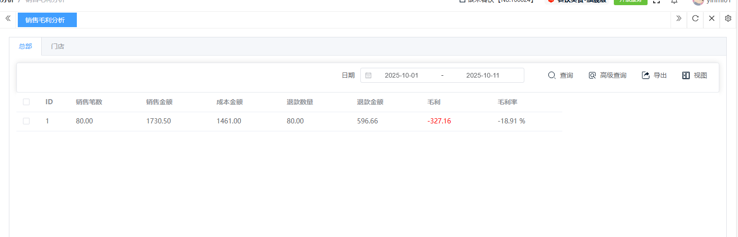This screenshot has height=237, width=738.
Task: Click the red -327.16 gross profit value
Action: point(439,121)
